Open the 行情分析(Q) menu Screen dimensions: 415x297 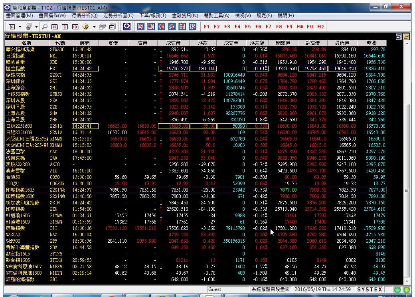[85, 16]
